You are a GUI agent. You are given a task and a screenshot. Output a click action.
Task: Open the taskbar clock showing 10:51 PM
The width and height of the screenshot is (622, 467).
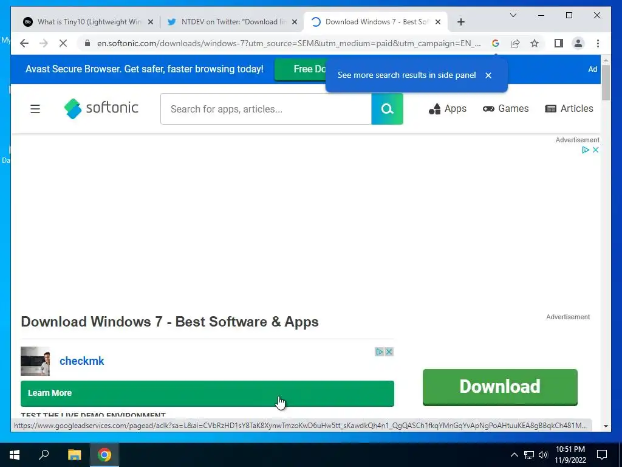(570, 455)
